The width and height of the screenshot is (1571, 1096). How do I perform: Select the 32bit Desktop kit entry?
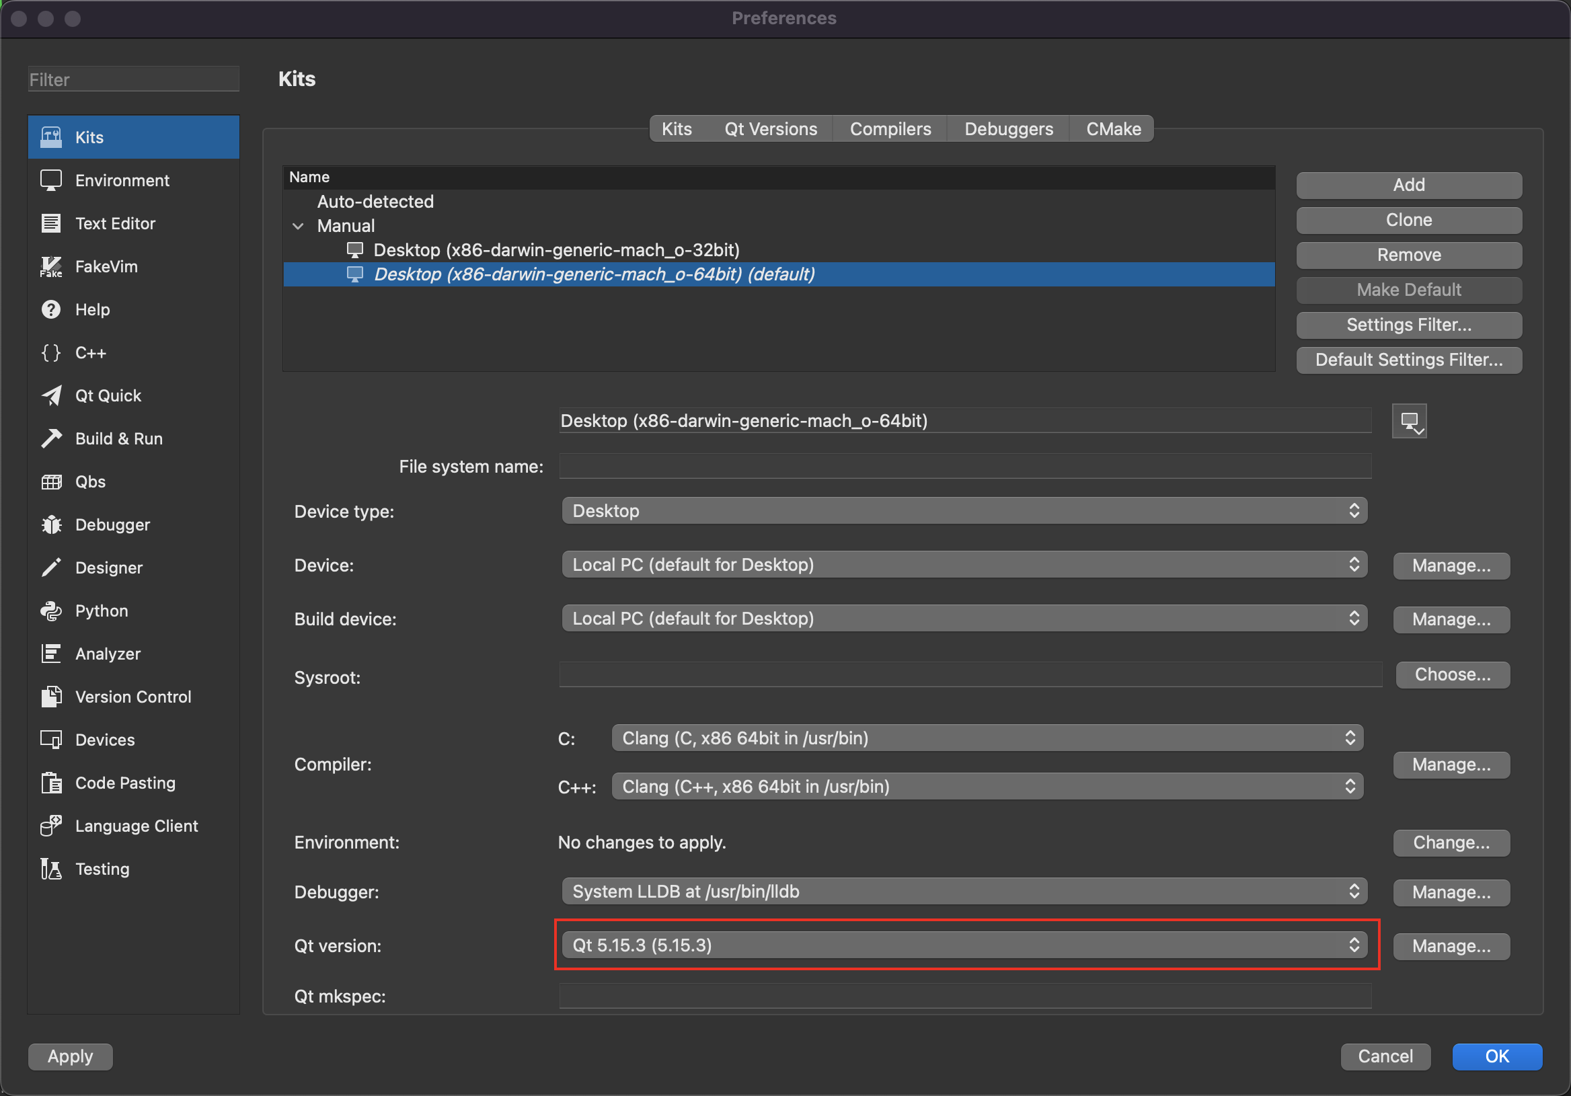tap(555, 249)
